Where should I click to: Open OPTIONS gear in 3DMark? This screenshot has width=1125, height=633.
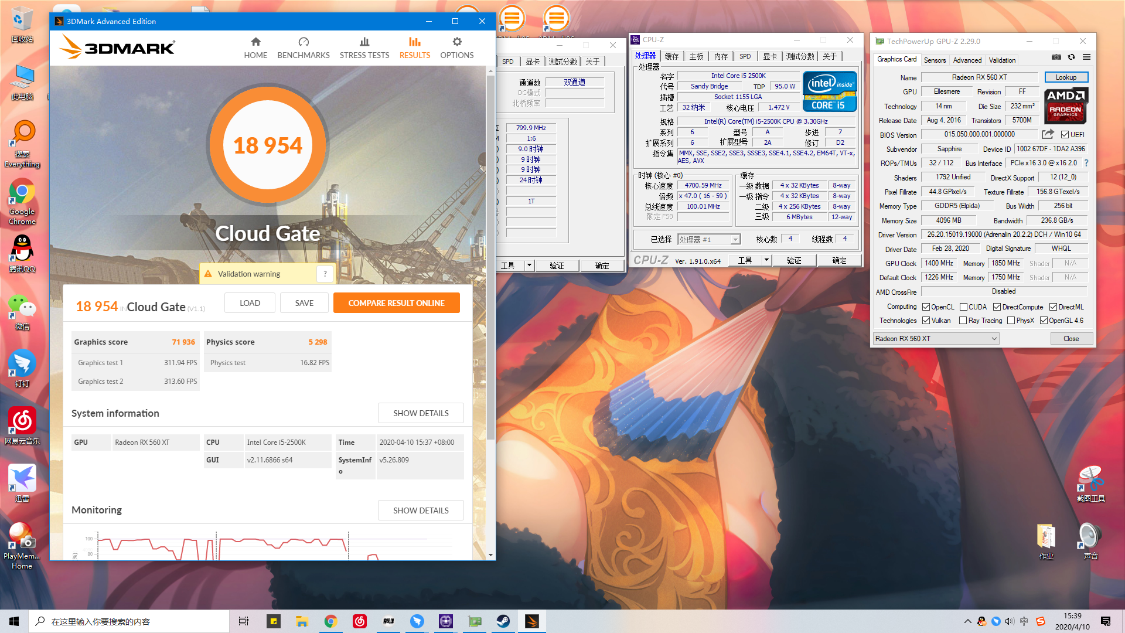[x=457, y=48]
